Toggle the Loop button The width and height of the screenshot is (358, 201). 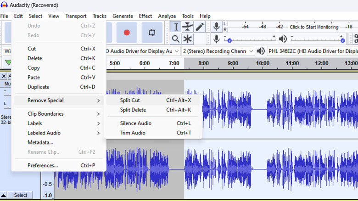pyautogui.click(x=152, y=33)
